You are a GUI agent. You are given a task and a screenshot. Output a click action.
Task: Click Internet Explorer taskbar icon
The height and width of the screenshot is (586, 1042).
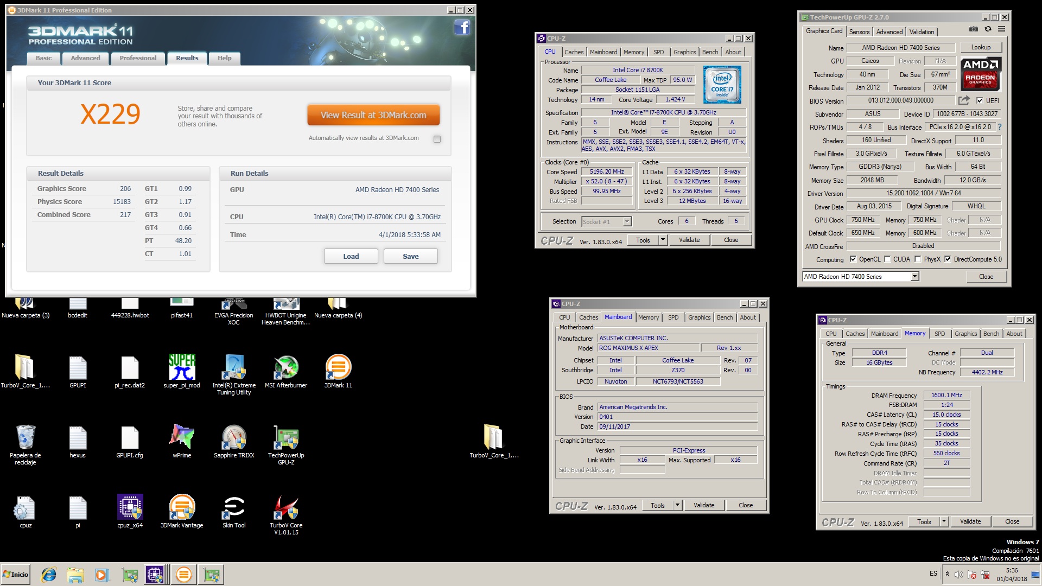49,575
